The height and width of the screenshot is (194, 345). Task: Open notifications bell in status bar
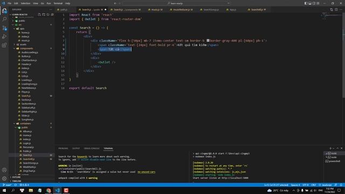point(341,185)
